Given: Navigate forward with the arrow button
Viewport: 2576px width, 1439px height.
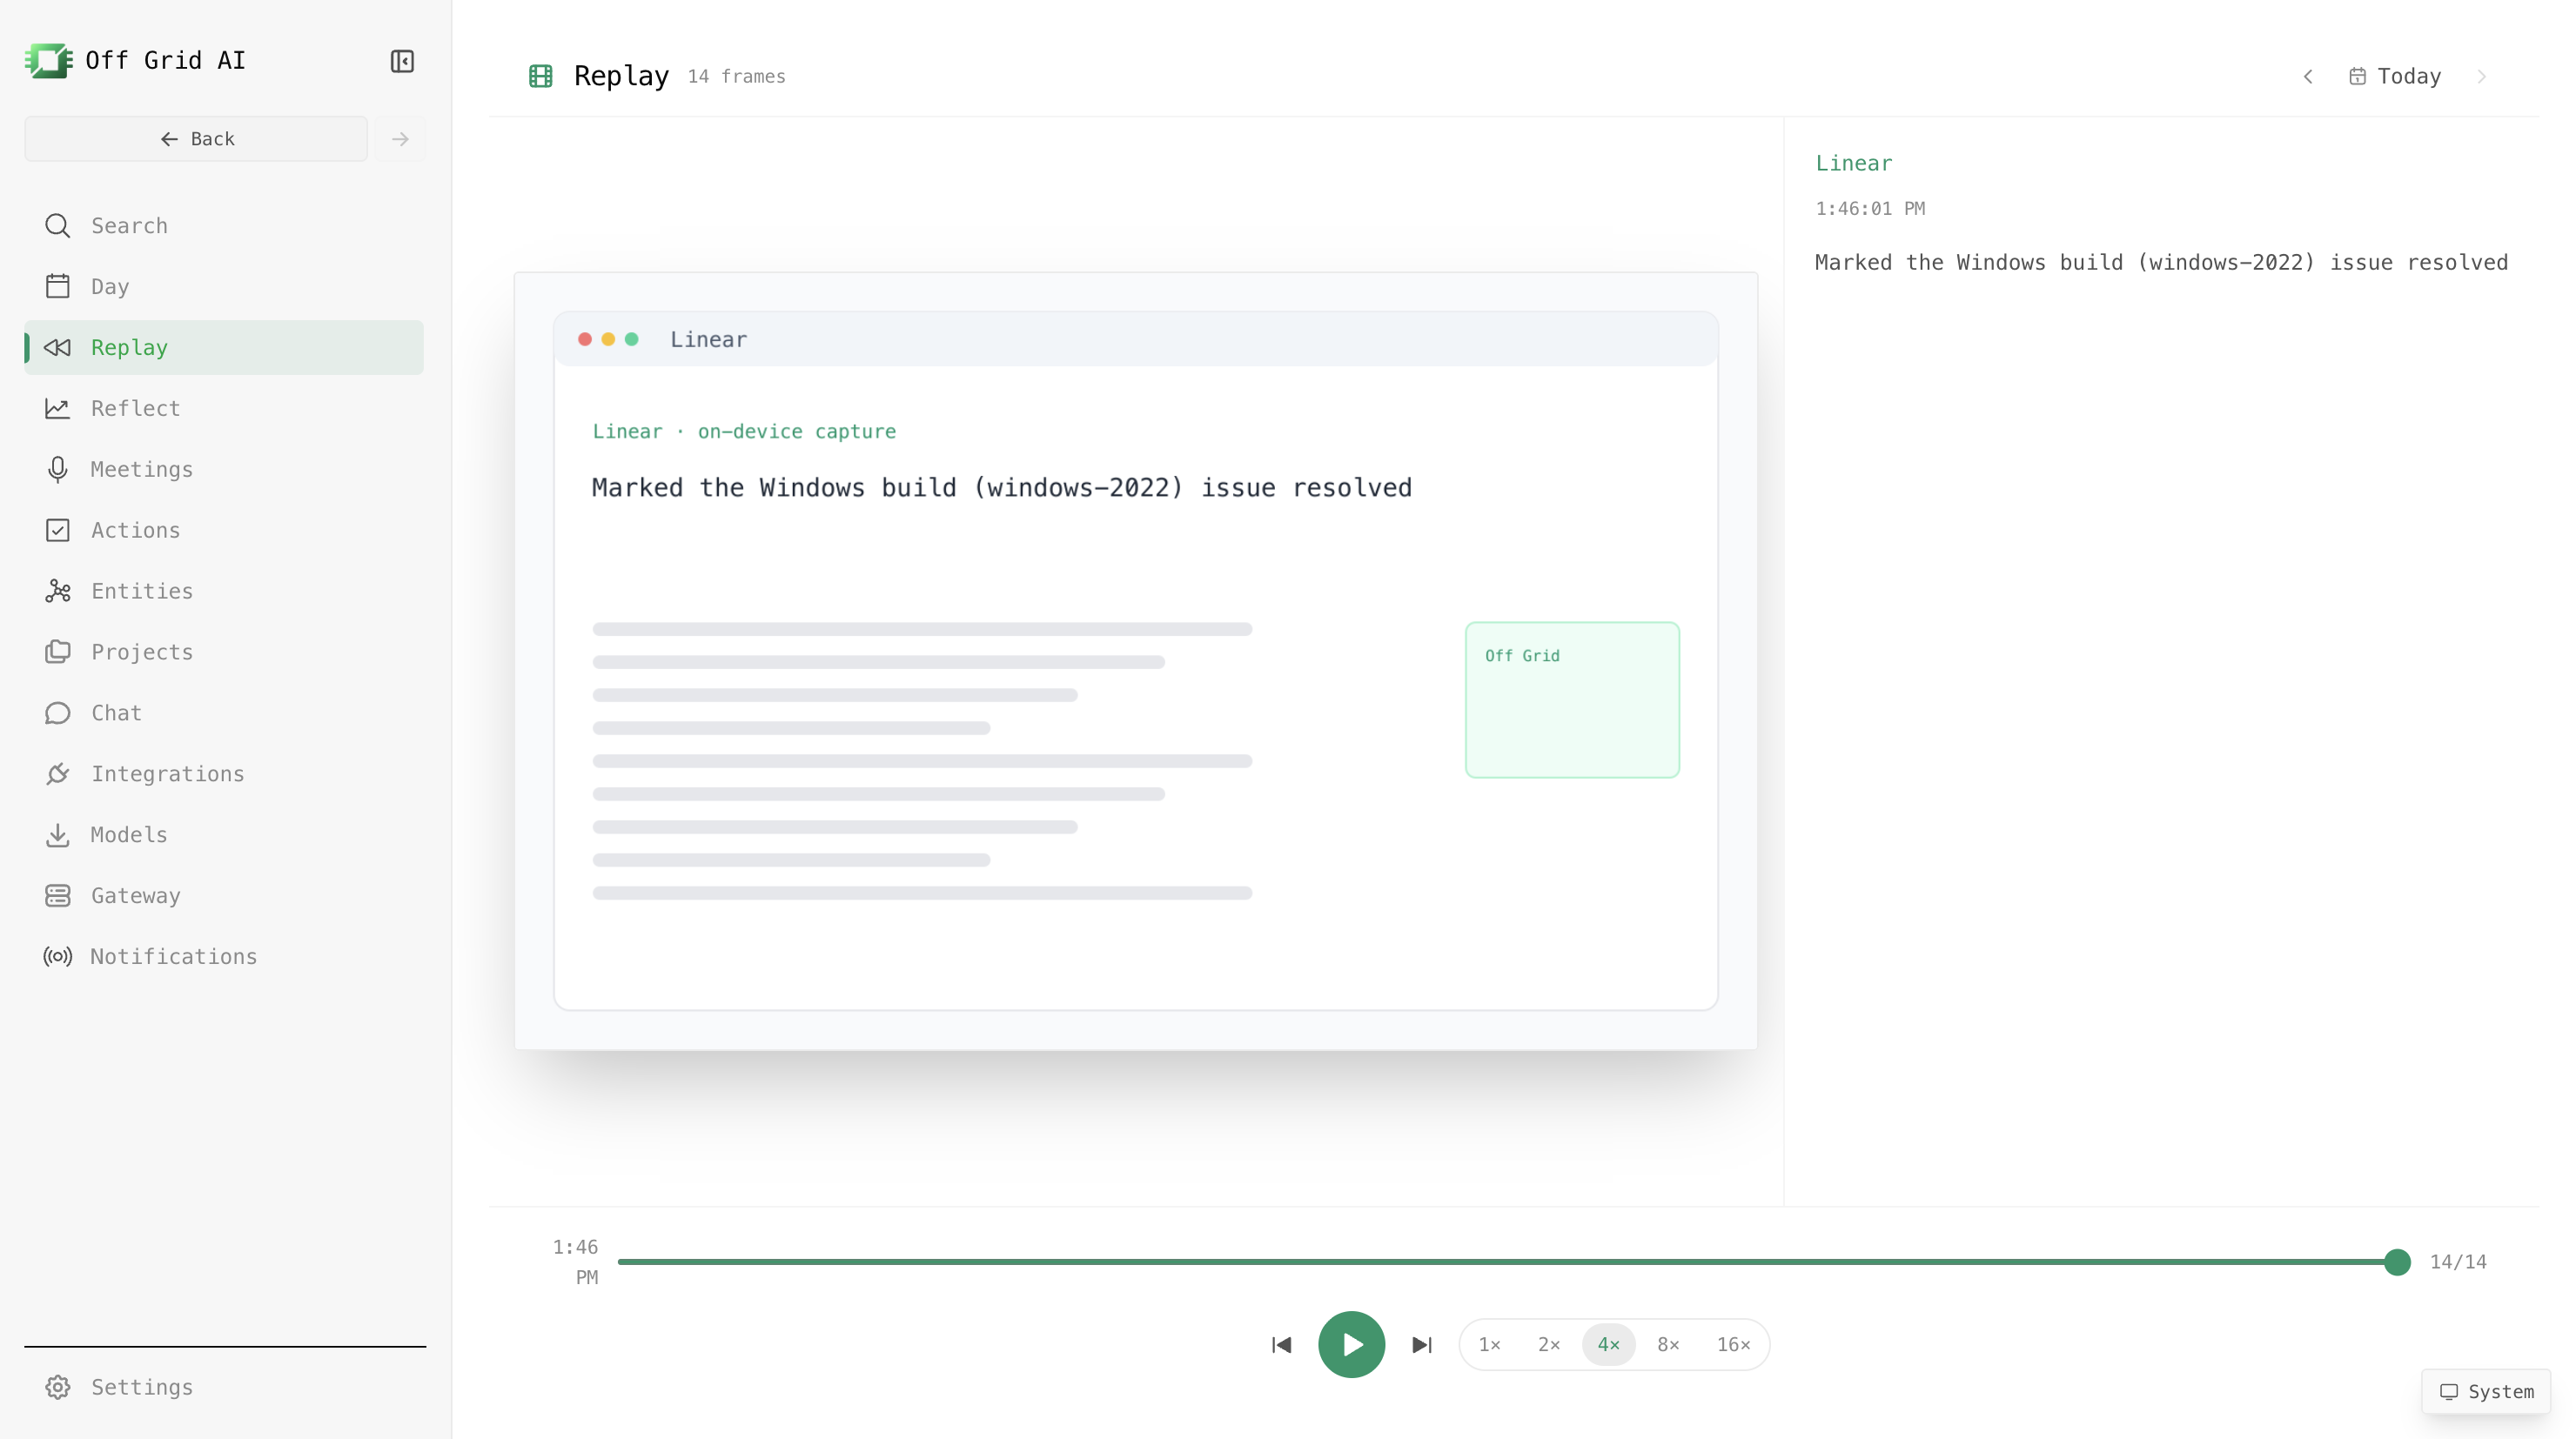Looking at the screenshot, I should (401, 139).
